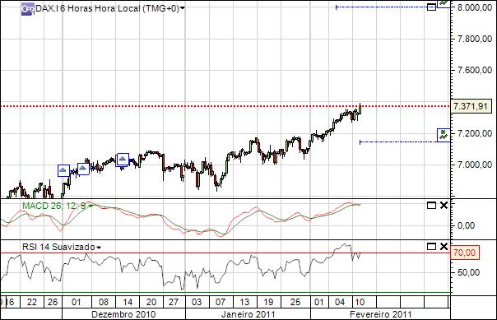Click date label 04 in Fevereiro

point(340,302)
